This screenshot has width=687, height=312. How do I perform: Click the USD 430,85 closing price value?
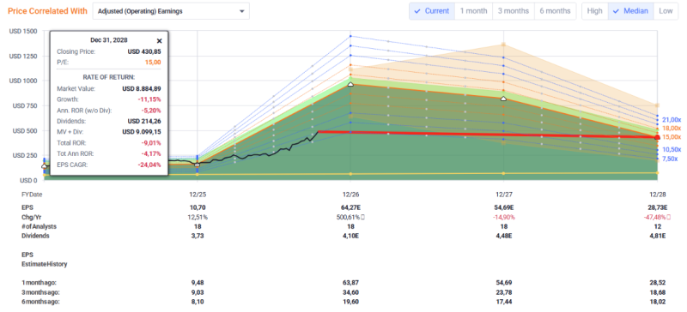coord(144,51)
